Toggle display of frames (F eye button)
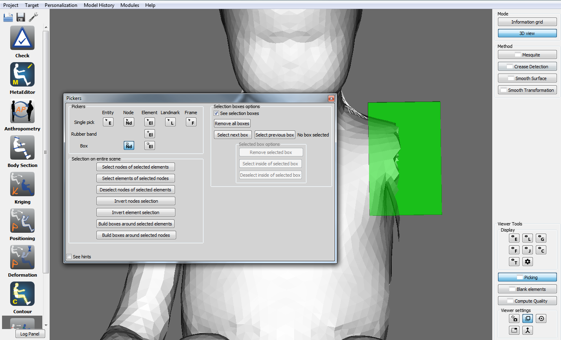Screen dimensions: 561x340 514,250
